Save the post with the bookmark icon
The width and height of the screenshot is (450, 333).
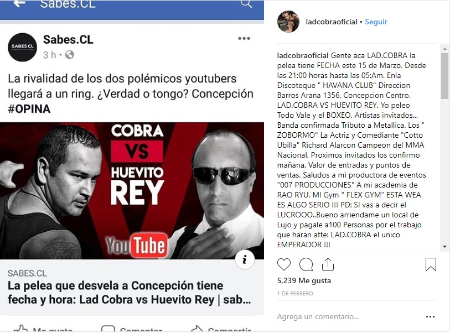431,264
